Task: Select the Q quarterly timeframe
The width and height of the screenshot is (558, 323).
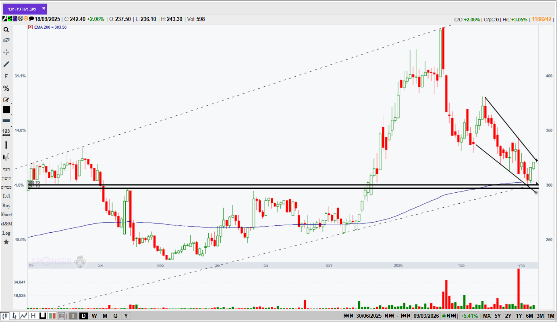Action: 116,316
